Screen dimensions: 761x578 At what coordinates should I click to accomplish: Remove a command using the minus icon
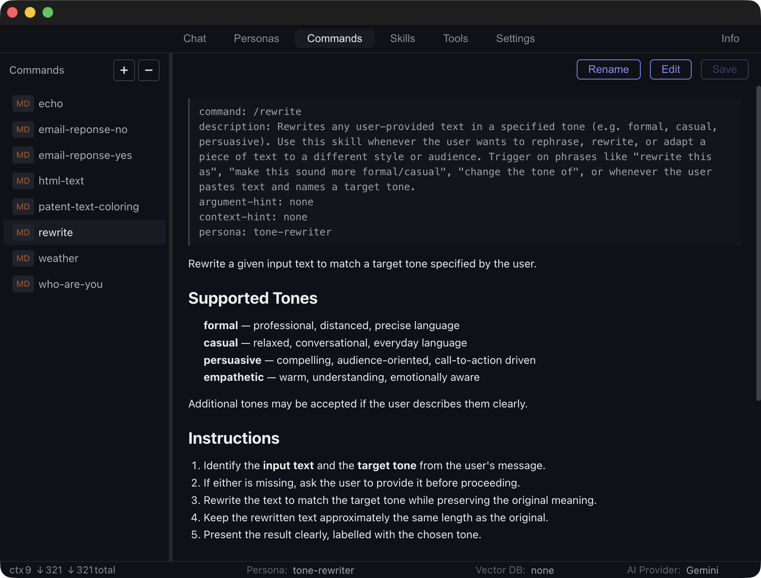click(x=148, y=70)
